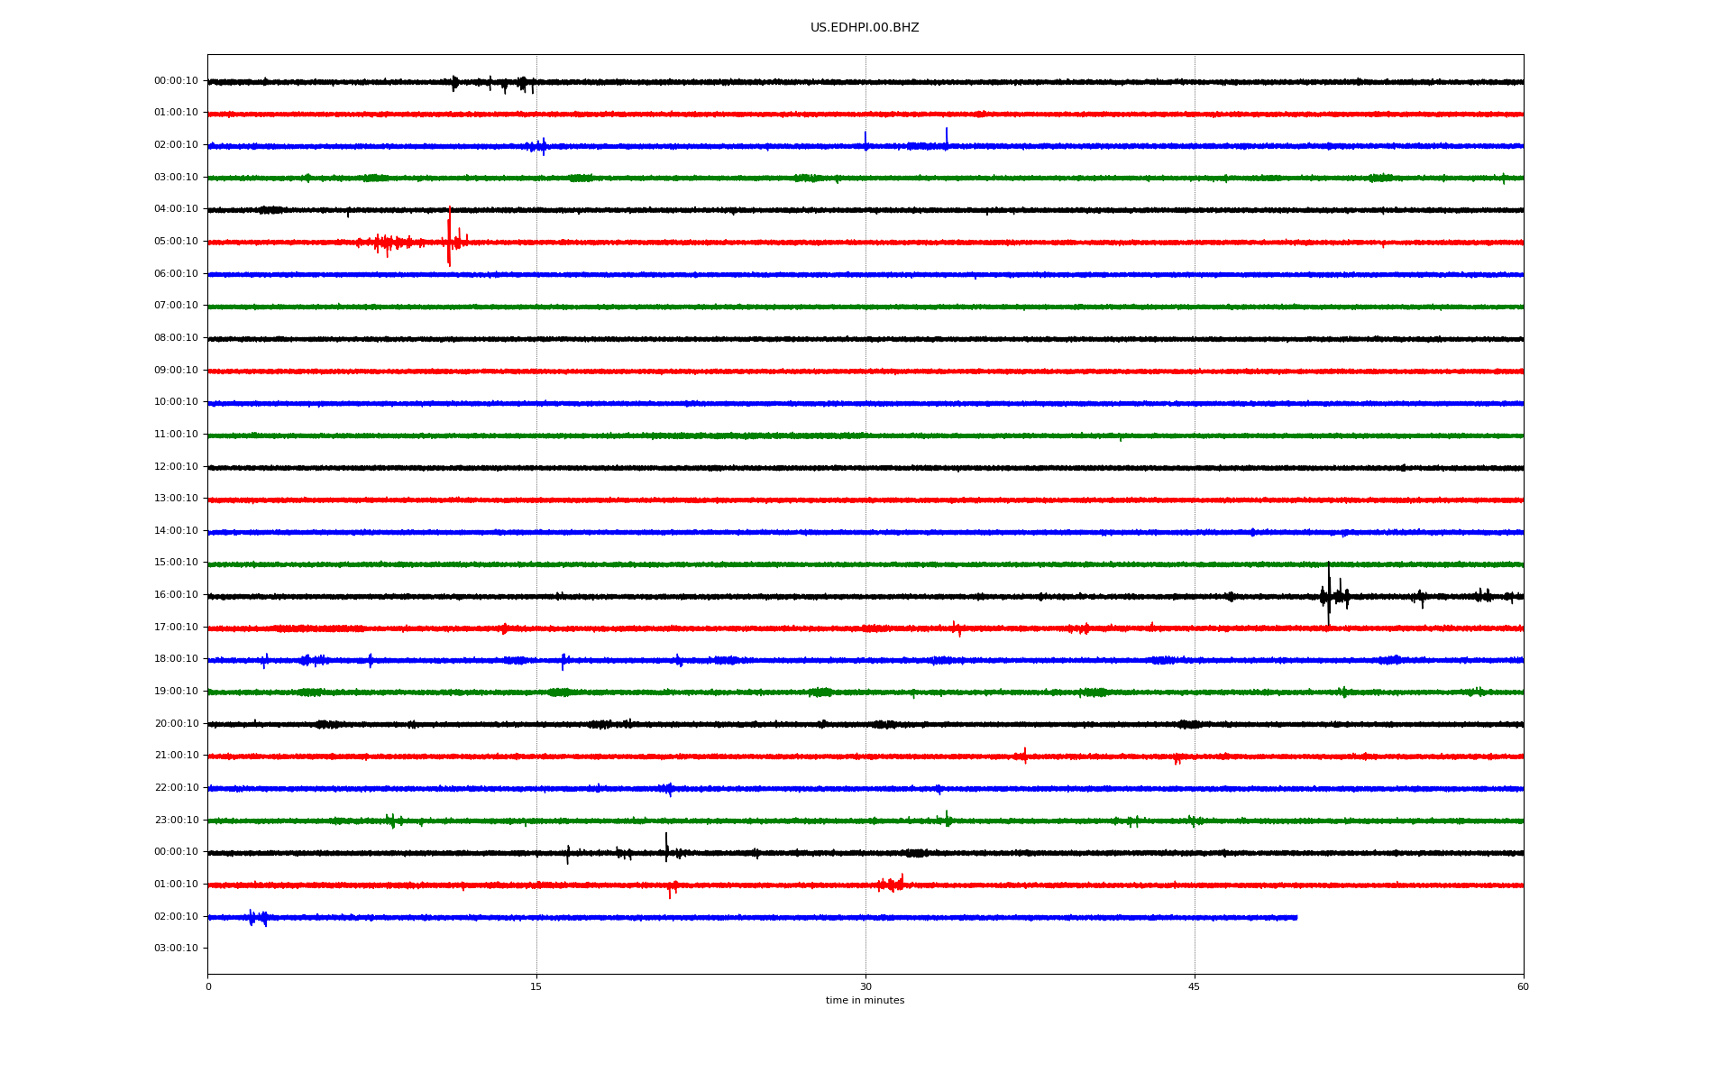
Task: Select the 15 minute x-axis tick label
Action: click(x=536, y=986)
